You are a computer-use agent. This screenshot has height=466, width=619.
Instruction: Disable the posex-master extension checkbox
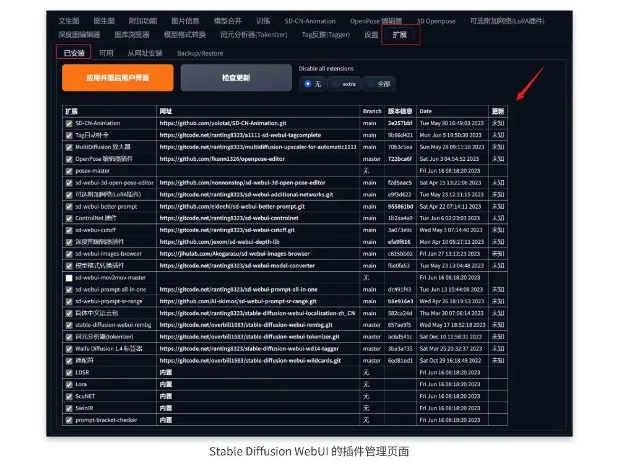[69, 171]
